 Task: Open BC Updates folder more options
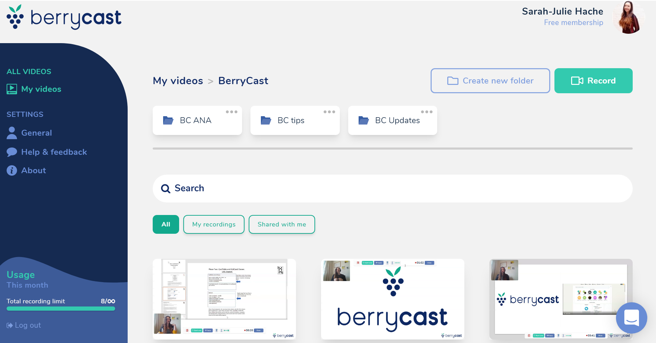(x=426, y=112)
